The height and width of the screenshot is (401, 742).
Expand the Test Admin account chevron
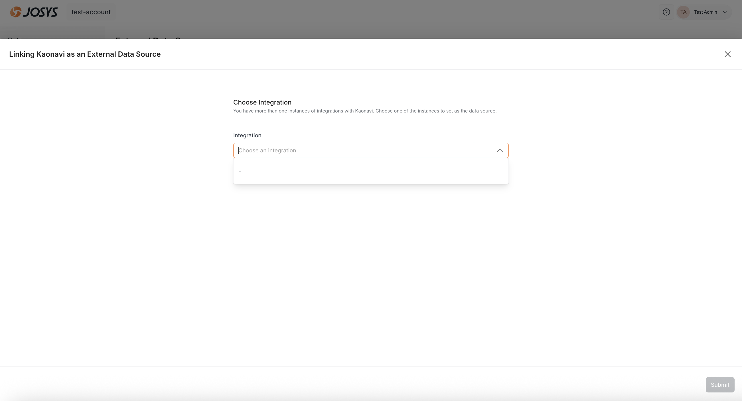pyautogui.click(x=725, y=12)
